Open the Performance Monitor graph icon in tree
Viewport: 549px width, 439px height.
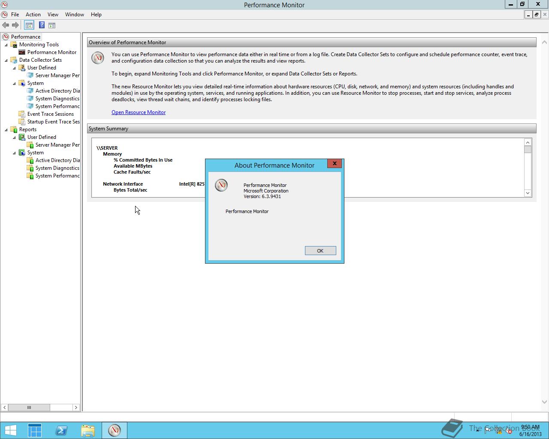tap(22, 52)
